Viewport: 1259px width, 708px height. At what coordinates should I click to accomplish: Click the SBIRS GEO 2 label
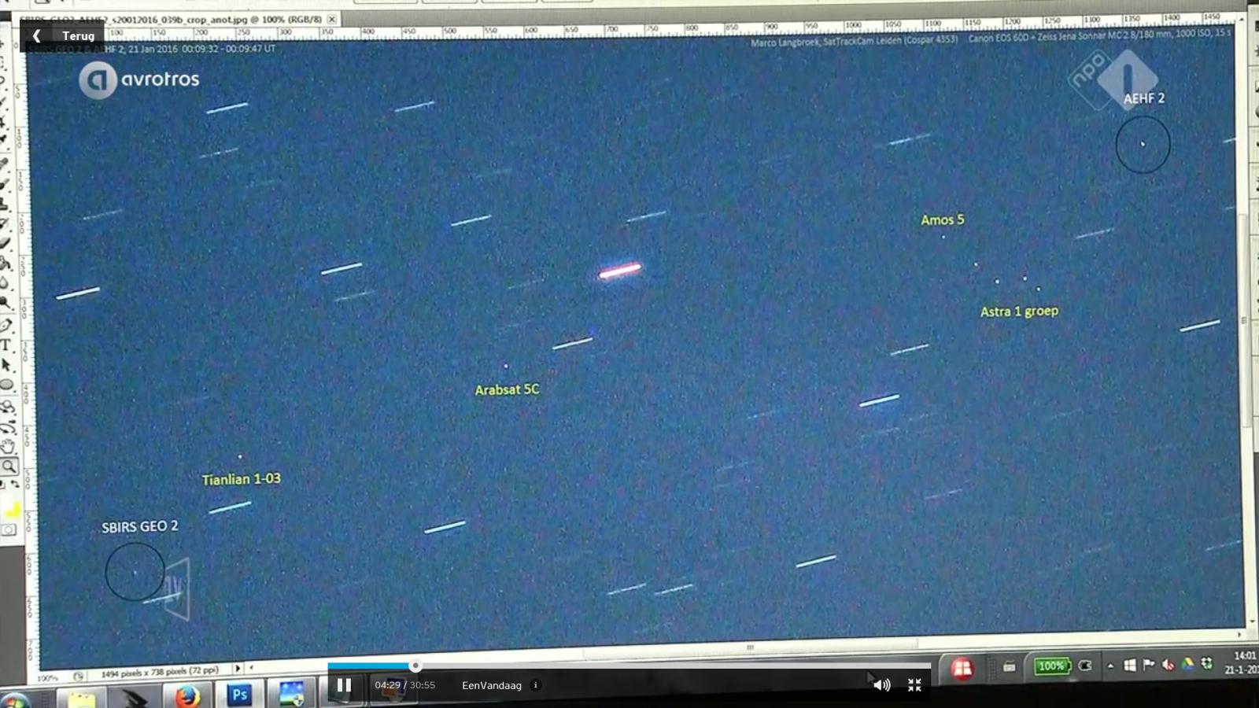click(140, 526)
